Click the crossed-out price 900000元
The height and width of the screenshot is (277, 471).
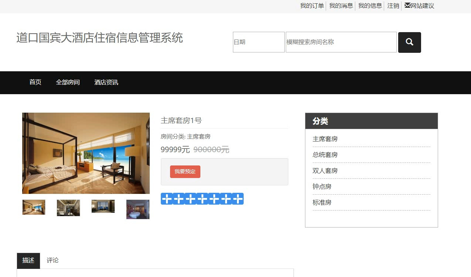pos(211,150)
